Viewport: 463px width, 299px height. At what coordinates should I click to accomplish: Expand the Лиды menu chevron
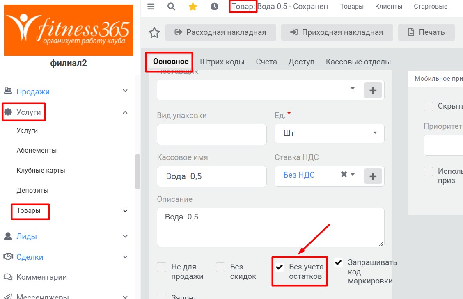(x=125, y=236)
